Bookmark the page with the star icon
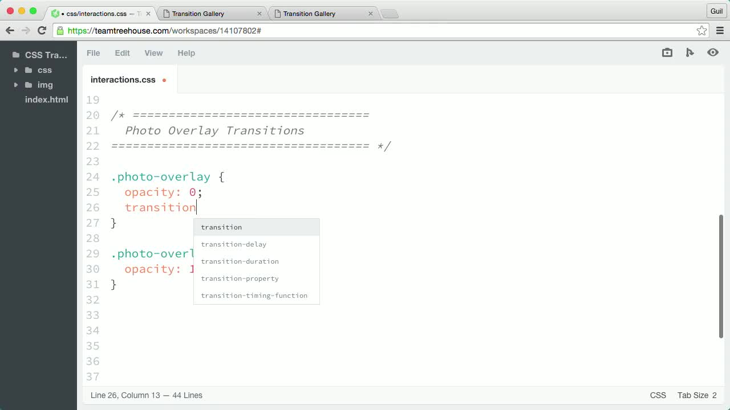The height and width of the screenshot is (410, 730). tap(702, 31)
